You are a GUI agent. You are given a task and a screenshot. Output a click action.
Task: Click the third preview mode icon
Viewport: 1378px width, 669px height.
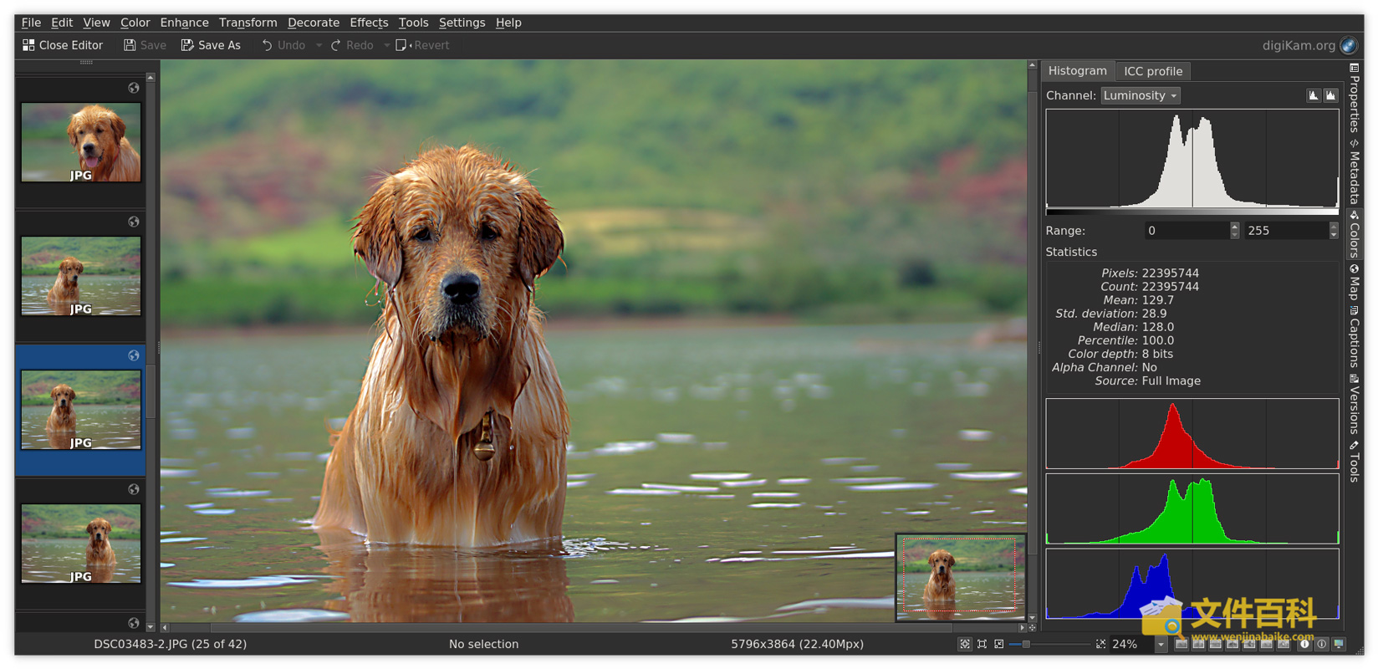(x=1216, y=644)
